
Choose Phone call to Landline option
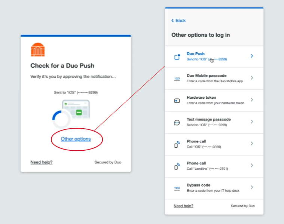196,163
